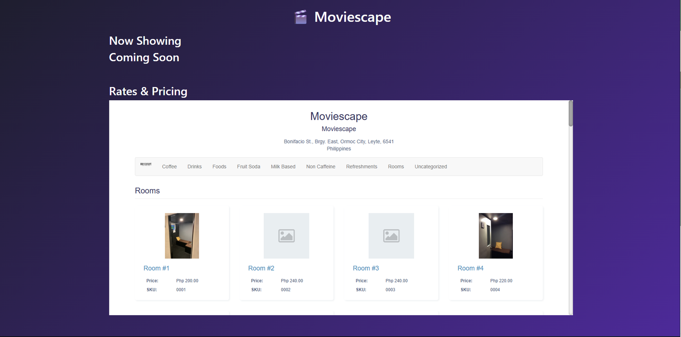681x337 pixels.
Task: Click the Philippines country text
Action: pyautogui.click(x=339, y=149)
